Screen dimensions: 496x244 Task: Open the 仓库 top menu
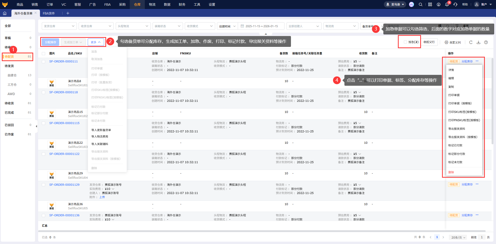pos(137,4)
